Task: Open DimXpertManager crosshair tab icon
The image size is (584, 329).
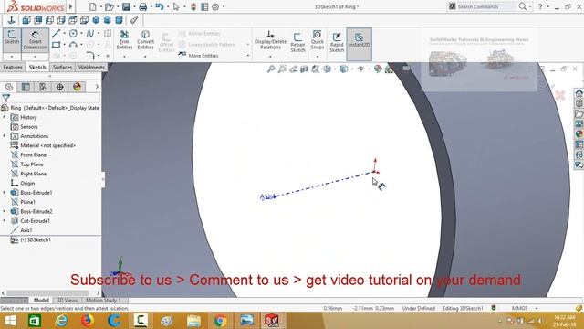Action: pyautogui.click(x=60, y=87)
